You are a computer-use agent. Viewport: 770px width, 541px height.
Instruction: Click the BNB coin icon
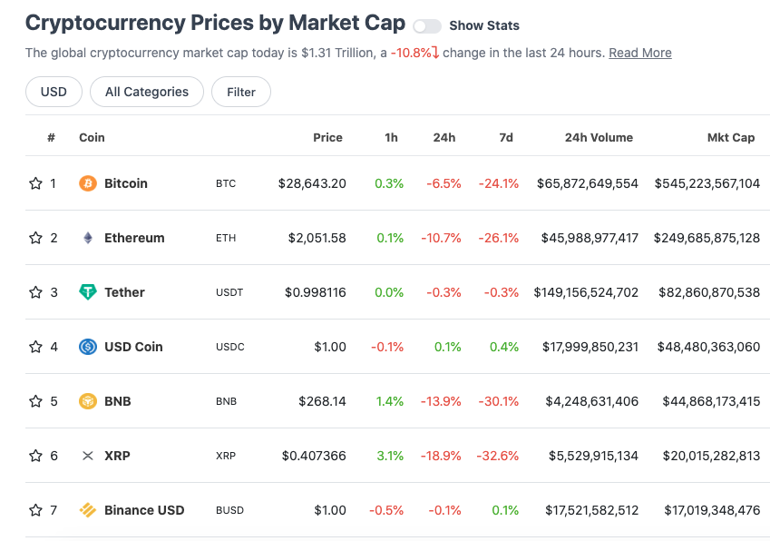(88, 401)
